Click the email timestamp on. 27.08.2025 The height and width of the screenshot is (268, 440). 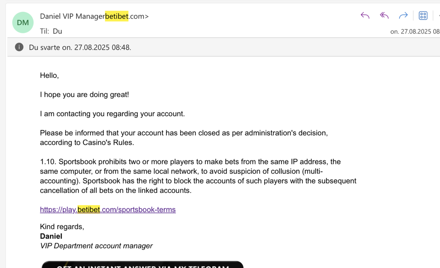click(x=414, y=32)
